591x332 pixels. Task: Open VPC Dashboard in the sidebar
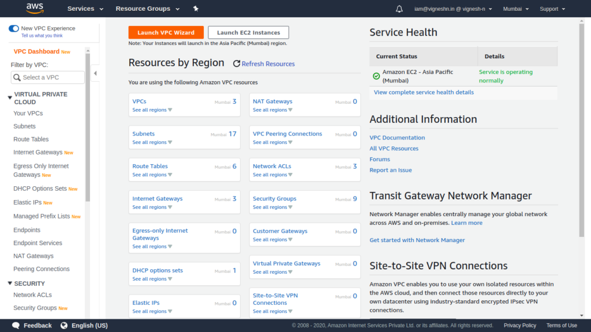tap(36, 51)
